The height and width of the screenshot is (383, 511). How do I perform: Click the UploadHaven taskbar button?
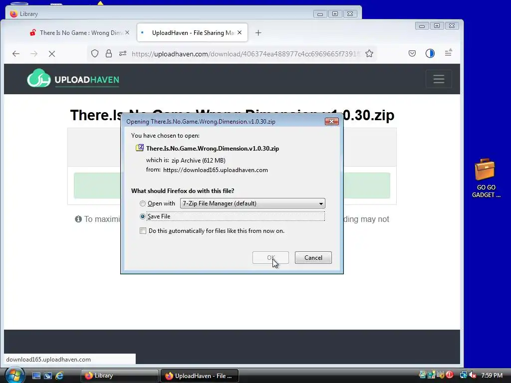[200, 376]
